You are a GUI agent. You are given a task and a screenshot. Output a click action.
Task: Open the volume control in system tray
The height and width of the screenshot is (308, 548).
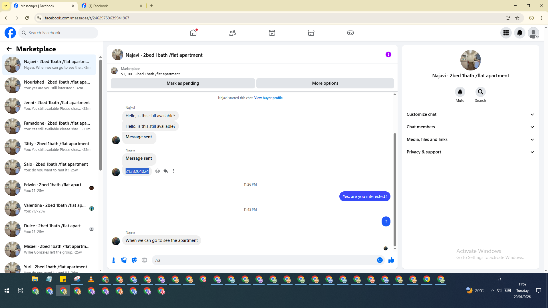pyautogui.click(x=499, y=291)
